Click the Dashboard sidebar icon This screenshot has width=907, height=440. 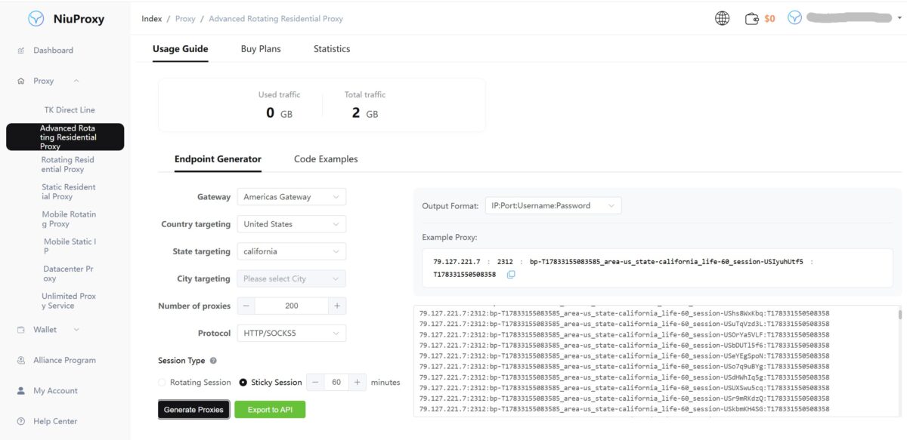(x=21, y=51)
